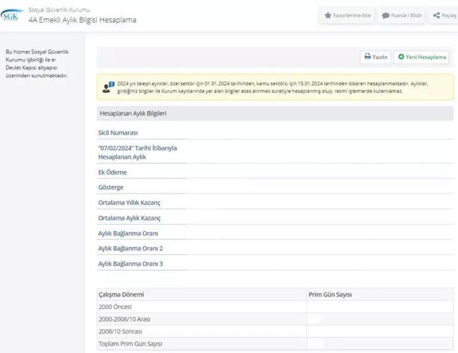Select the 2000 Öncesi table row

(x=275, y=307)
